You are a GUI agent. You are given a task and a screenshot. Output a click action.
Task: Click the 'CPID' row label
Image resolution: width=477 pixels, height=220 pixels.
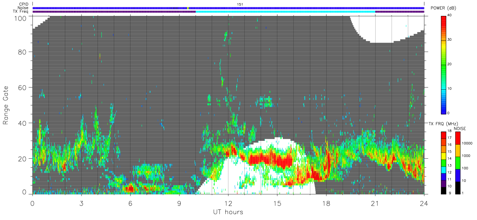click(x=23, y=4)
